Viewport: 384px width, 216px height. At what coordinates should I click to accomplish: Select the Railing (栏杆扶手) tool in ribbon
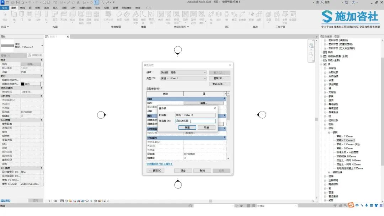[x=108, y=16]
